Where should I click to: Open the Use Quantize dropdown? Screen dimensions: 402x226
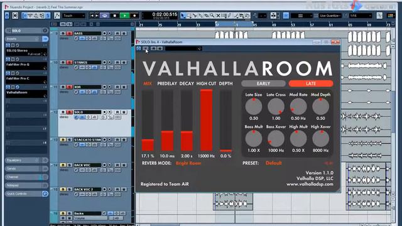pos(330,16)
